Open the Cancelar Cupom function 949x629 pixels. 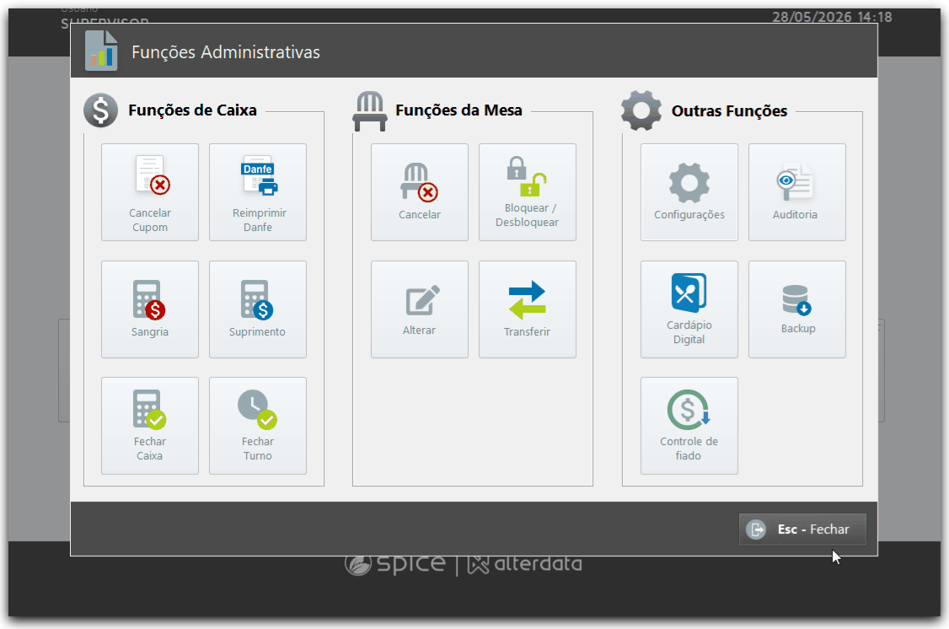149,192
